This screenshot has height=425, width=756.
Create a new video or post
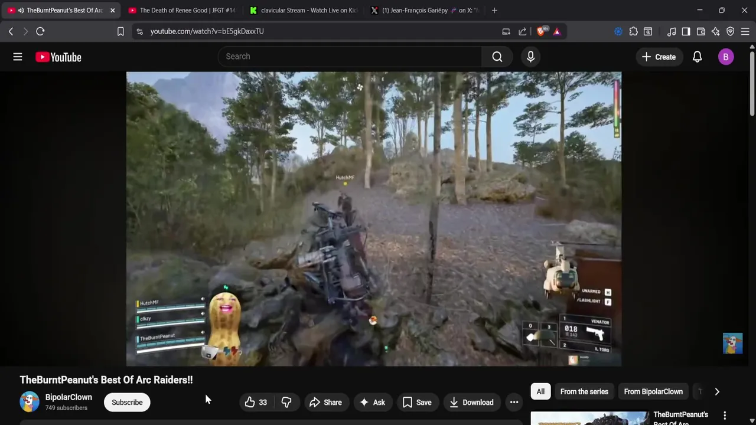pyautogui.click(x=659, y=57)
